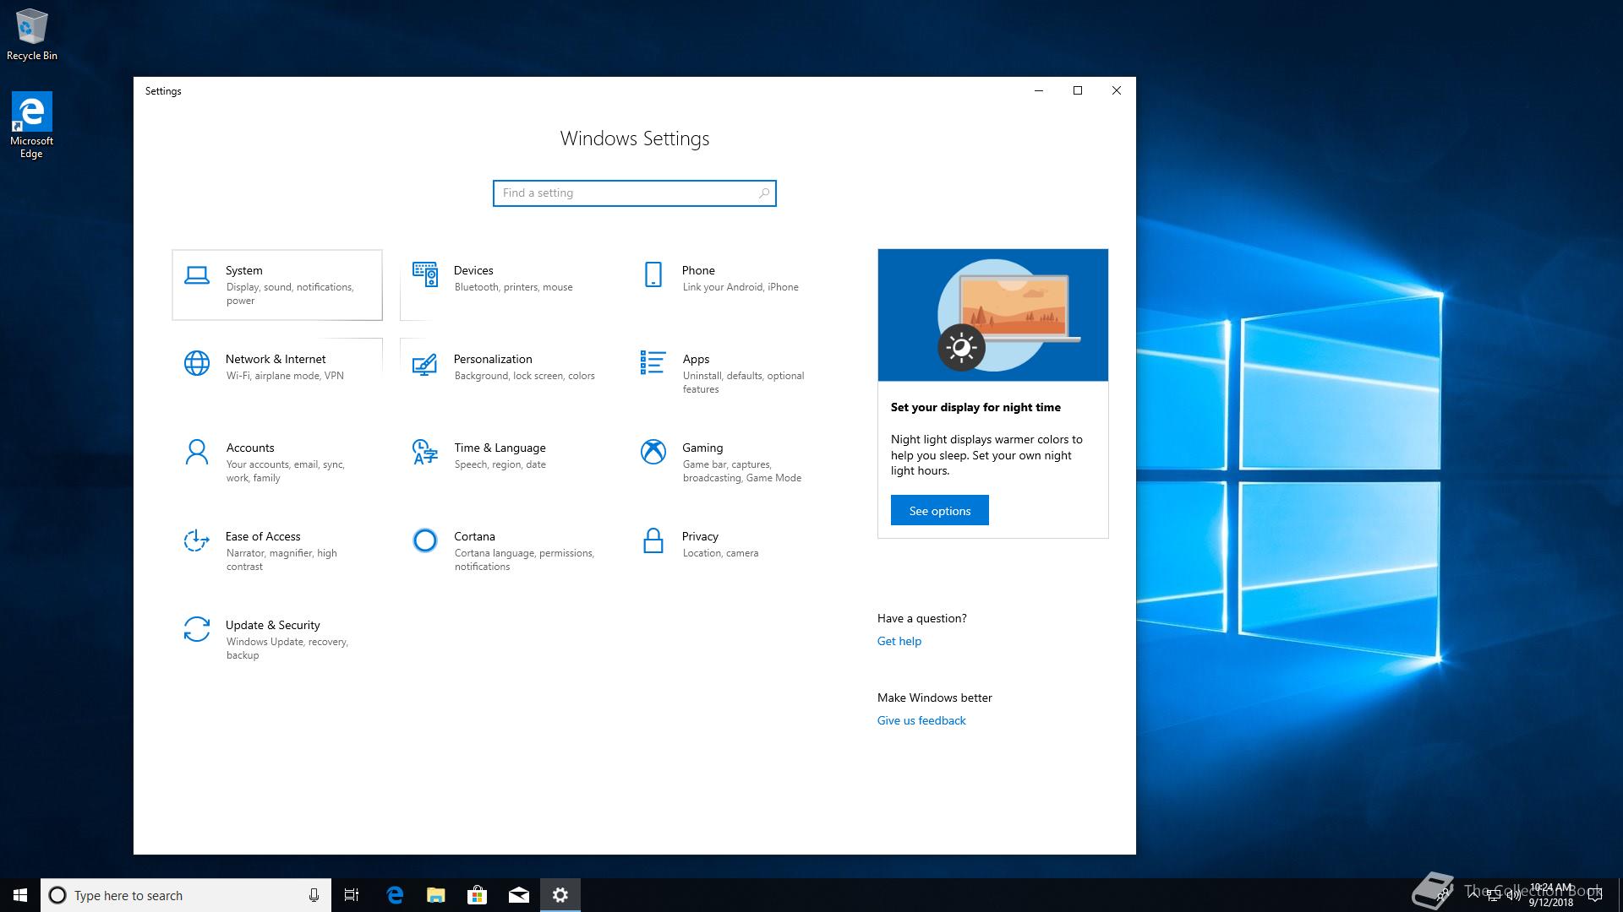Click the Settings window title text
The height and width of the screenshot is (912, 1623).
click(x=163, y=91)
